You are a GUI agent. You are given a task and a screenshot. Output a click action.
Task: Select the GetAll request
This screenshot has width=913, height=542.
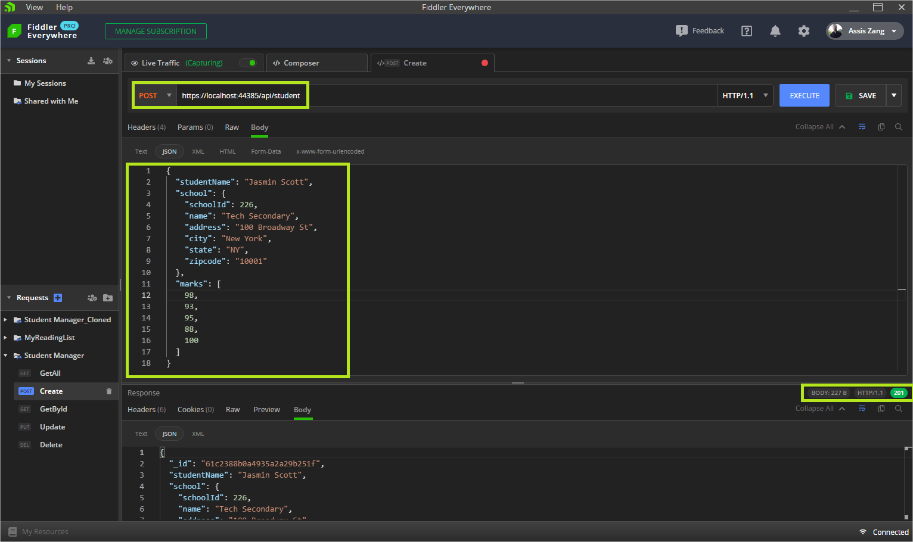pos(66,373)
